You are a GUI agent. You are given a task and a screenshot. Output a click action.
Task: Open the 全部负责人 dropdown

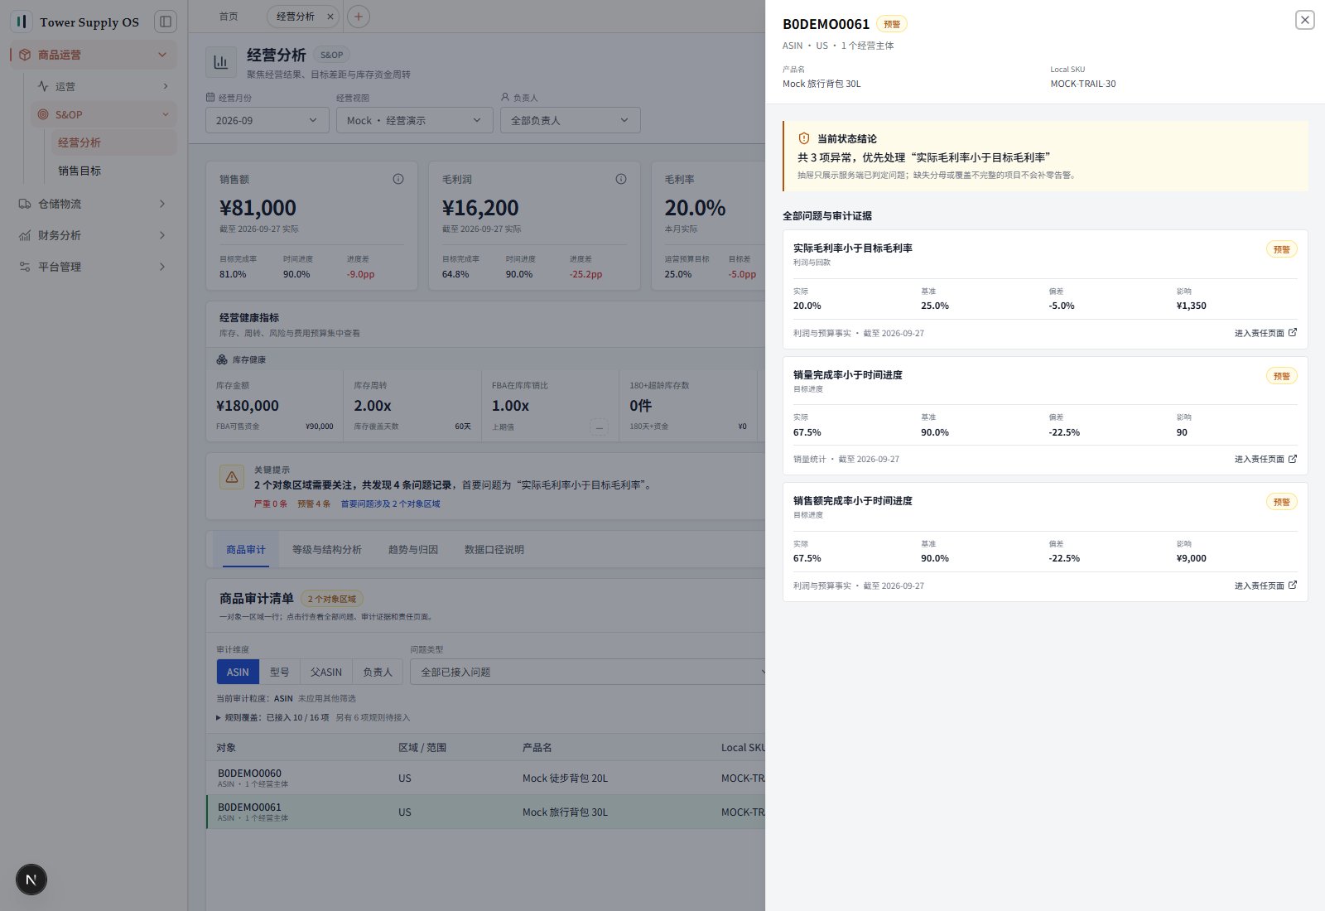pos(571,120)
